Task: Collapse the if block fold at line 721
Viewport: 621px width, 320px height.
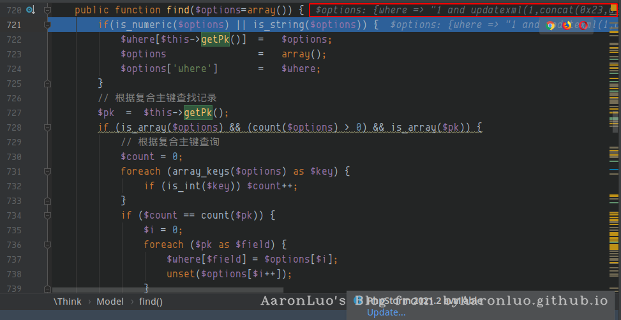Action: coord(47,25)
